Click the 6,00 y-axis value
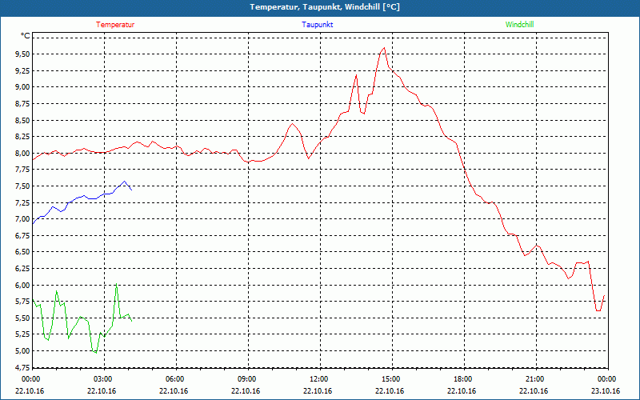The height and width of the screenshot is (400, 640). (x=22, y=285)
